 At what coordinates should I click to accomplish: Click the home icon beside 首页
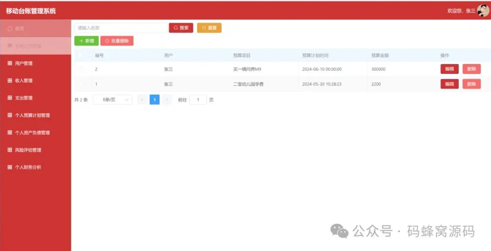coord(10,29)
